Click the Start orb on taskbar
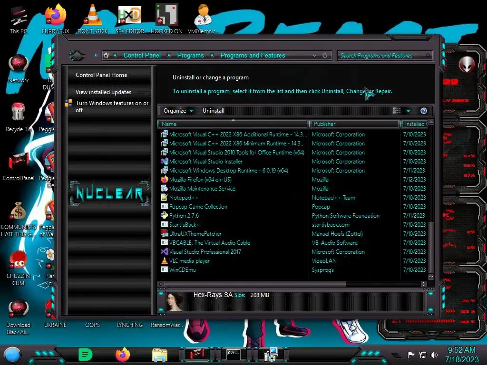The height and width of the screenshot is (365, 487). pos(12,355)
